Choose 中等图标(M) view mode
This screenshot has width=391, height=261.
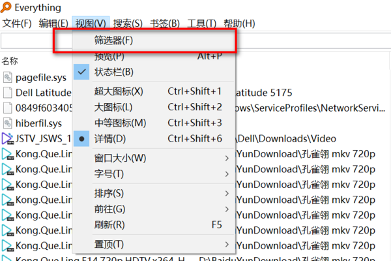(x=154, y=123)
